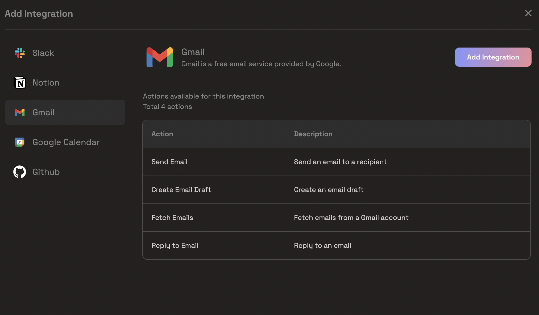
Task: Click 'Create an email draft' description
Action: click(329, 190)
